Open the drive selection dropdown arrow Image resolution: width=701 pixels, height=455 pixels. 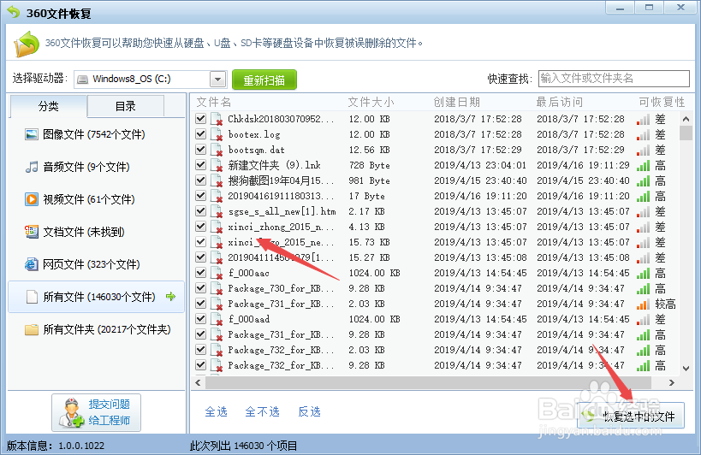(217, 80)
